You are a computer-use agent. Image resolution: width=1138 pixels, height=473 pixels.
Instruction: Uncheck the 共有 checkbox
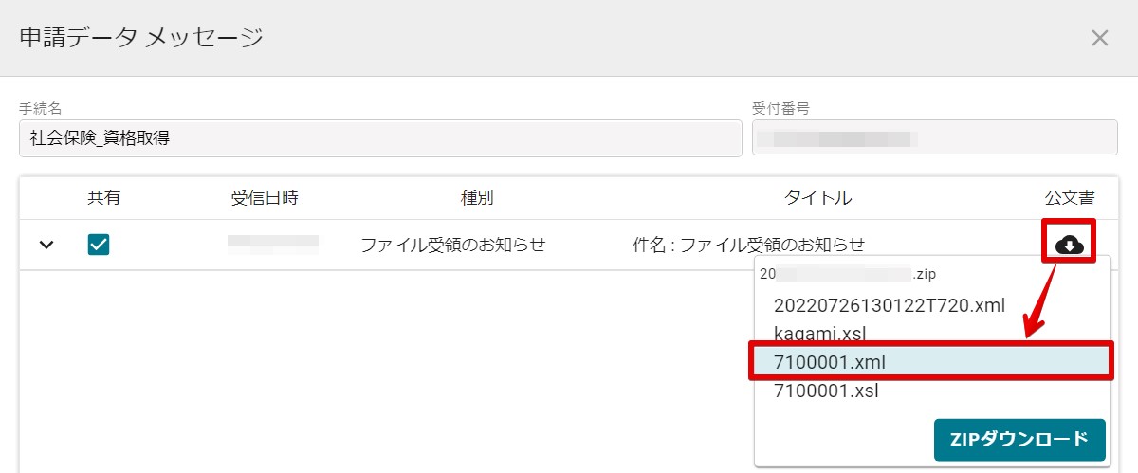tap(99, 245)
